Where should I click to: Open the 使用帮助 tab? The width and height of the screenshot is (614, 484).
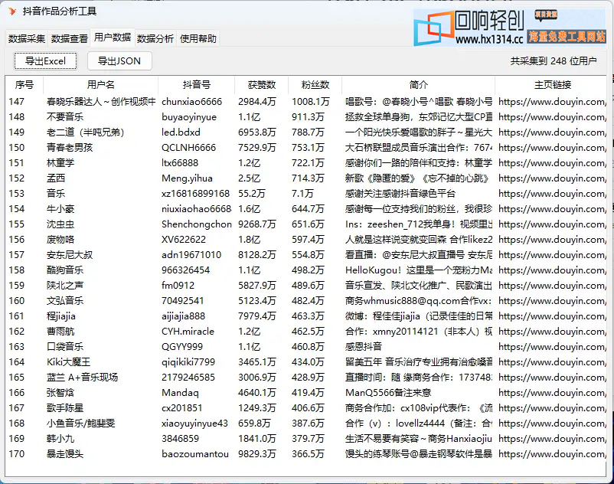(x=198, y=39)
